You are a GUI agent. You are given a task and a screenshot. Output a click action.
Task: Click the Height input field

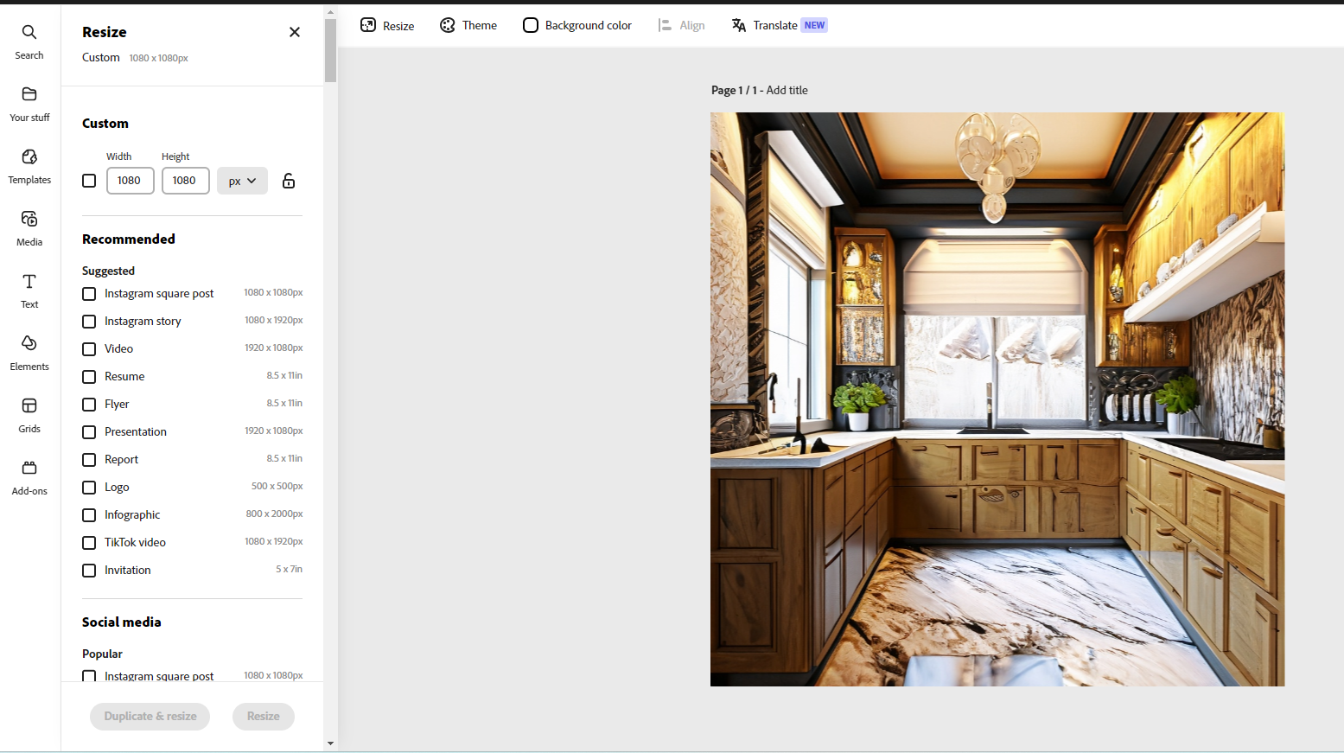[186, 181]
